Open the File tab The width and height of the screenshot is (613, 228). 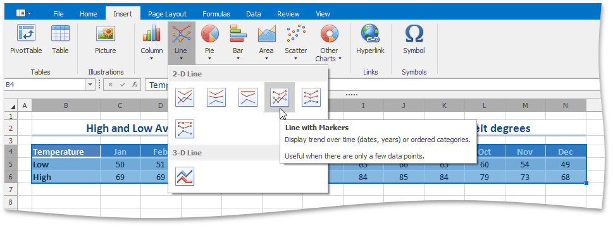click(58, 14)
